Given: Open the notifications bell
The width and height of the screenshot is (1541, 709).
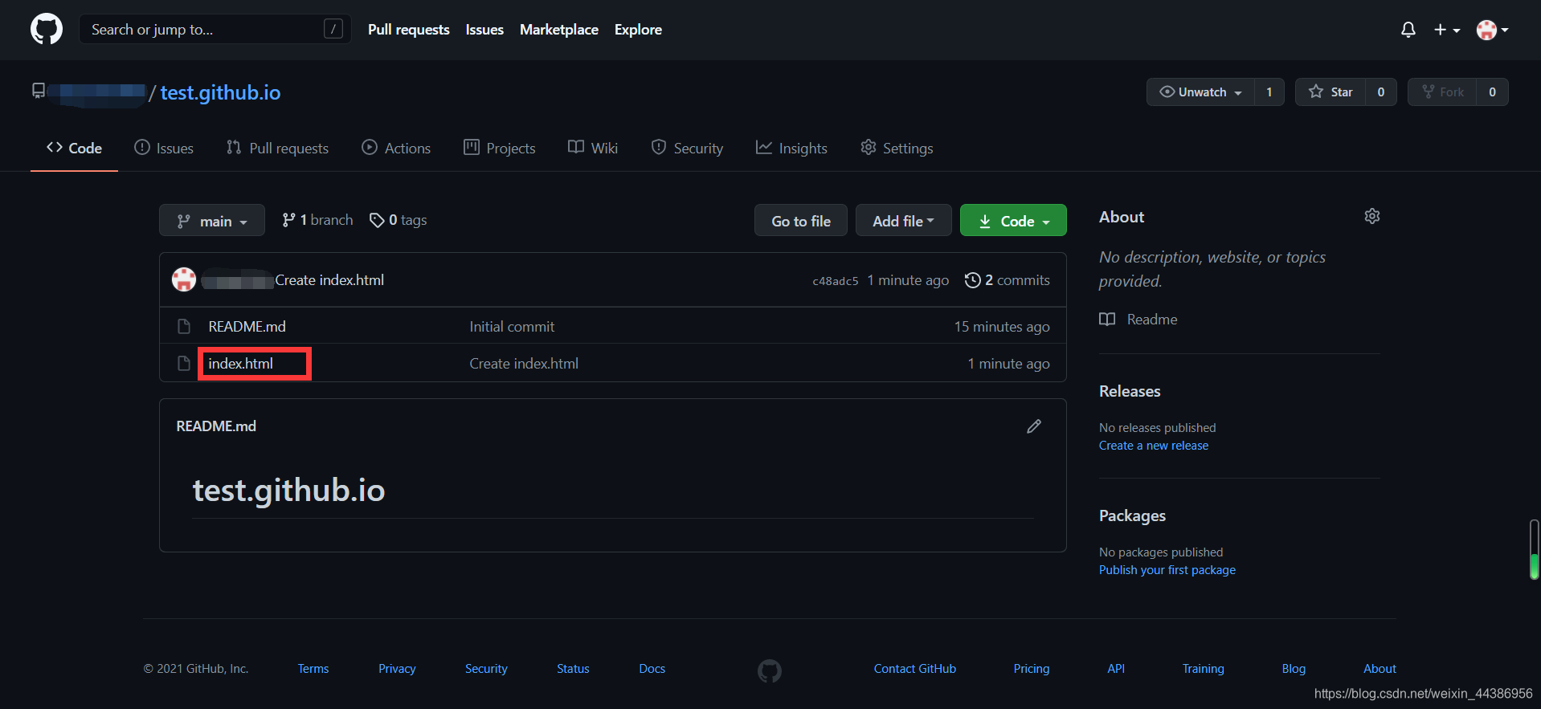Looking at the screenshot, I should point(1408,30).
